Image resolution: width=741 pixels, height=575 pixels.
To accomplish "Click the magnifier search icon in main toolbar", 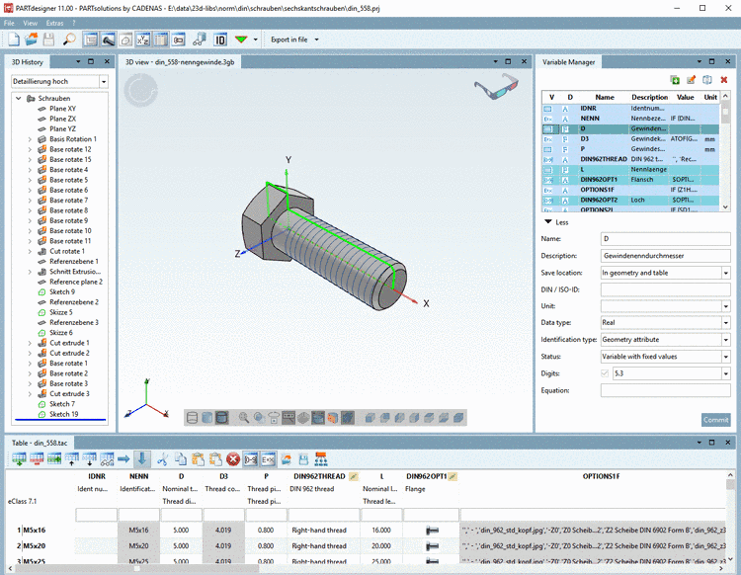I will click(x=68, y=40).
